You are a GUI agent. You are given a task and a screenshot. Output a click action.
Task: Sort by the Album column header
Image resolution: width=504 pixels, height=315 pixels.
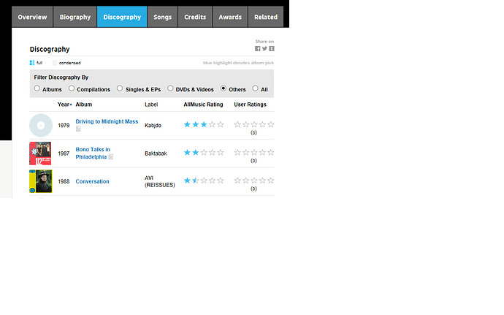point(83,105)
